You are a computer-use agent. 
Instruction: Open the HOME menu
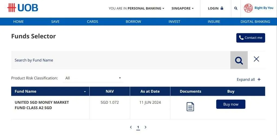coord(18,22)
